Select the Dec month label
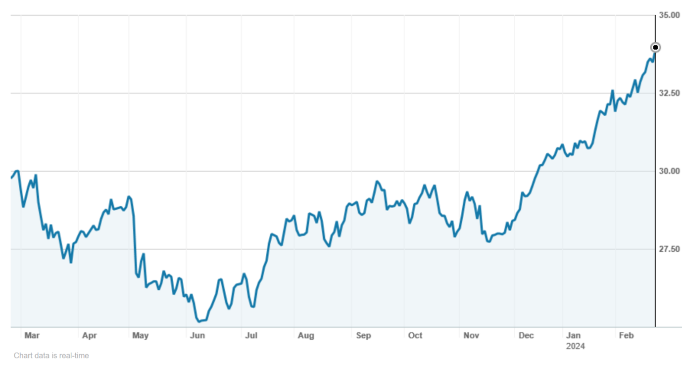The image size is (682, 367). click(x=526, y=336)
